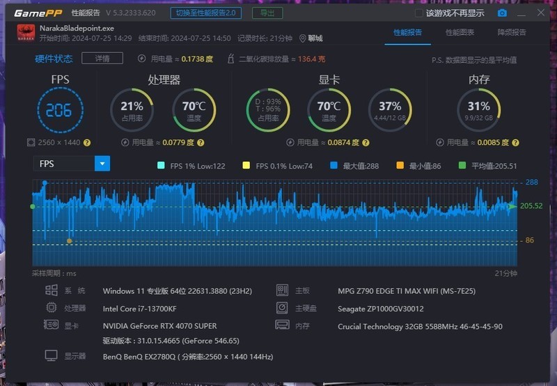Open the 性能图表 tab
Image resolution: width=557 pixels, height=386 pixels.
(460, 33)
